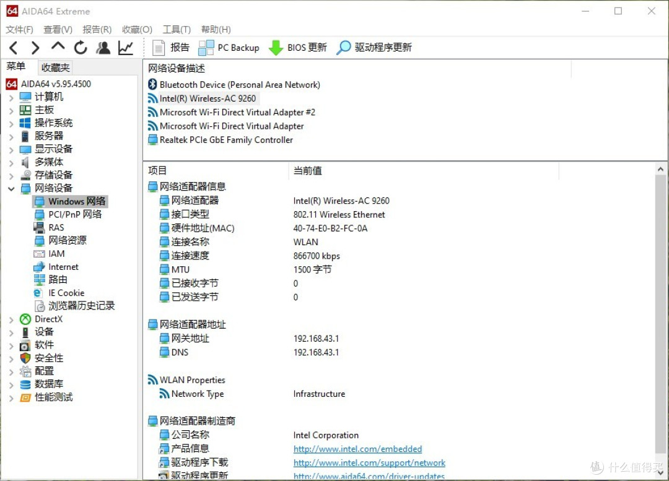669x481 pixels.
Task: Select Windows 网络 in the tree
Action: point(71,201)
